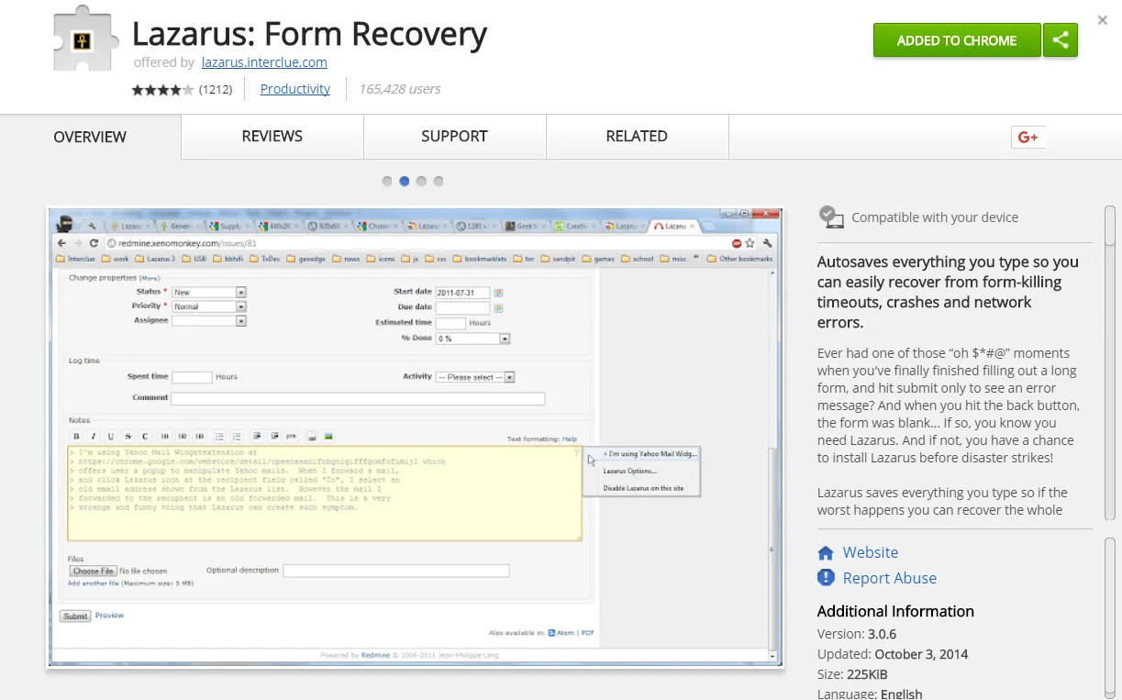This screenshot has width=1122, height=700.
Task: Close the extension details overlay
Action: [x=1103, y=19]
